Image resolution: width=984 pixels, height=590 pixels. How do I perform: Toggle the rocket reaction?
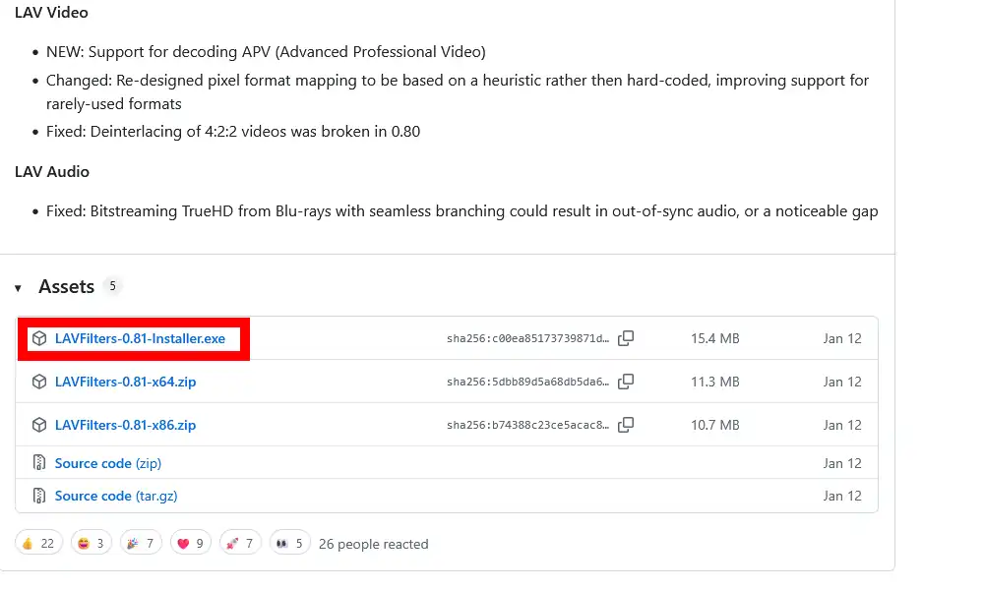pos(241,543)
